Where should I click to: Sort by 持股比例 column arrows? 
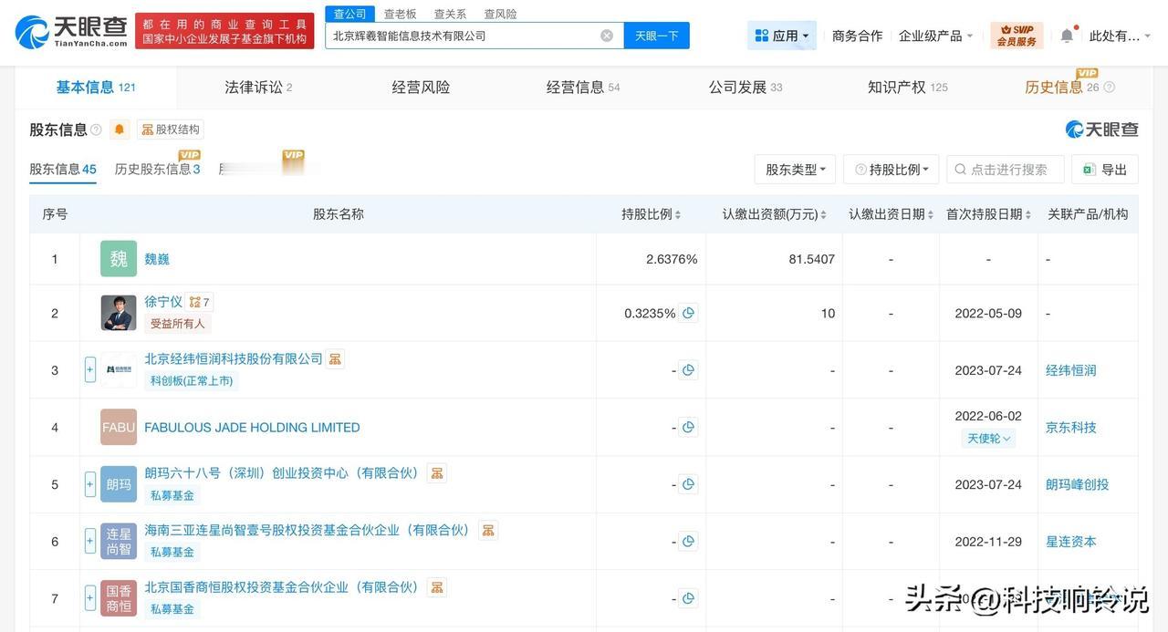pyautogui.click(x=677, y=215)
